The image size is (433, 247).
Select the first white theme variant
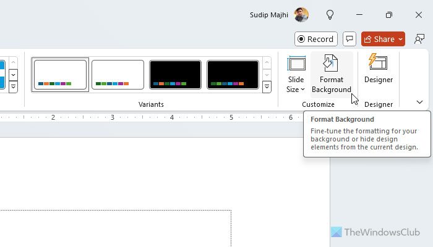[x=60, y=75]
